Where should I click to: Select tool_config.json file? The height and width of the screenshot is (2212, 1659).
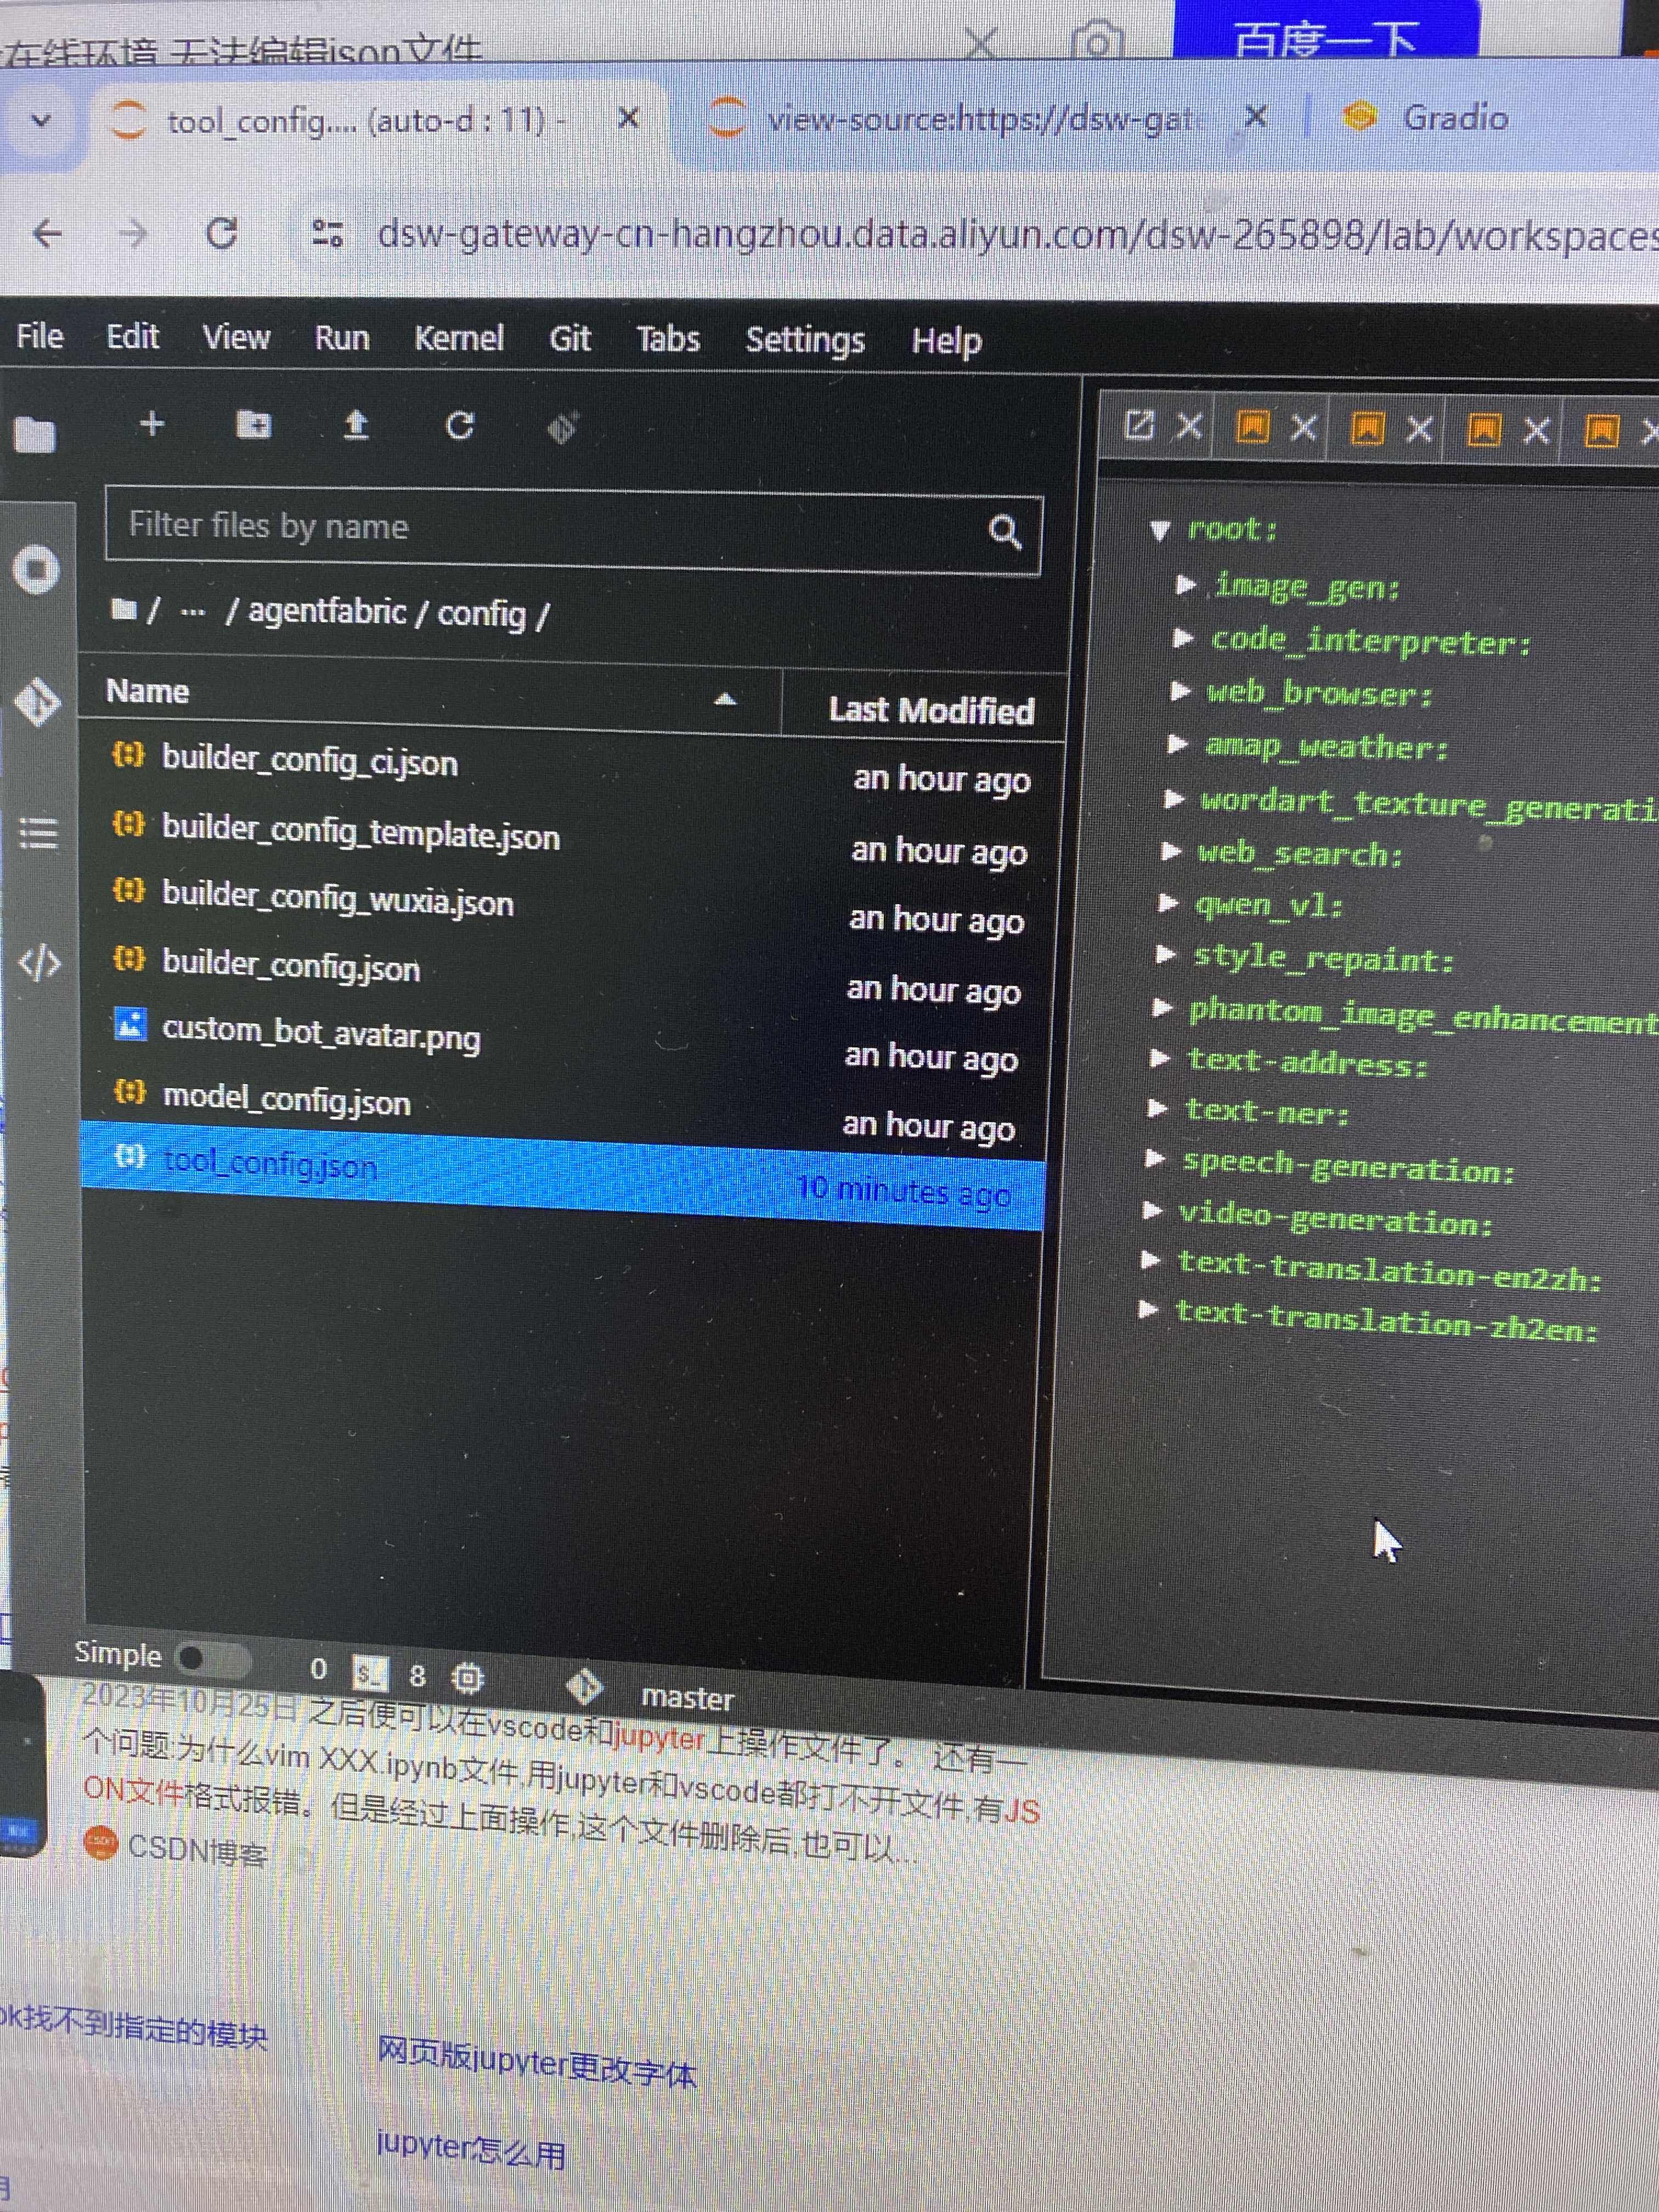[x=562, y=1175]
